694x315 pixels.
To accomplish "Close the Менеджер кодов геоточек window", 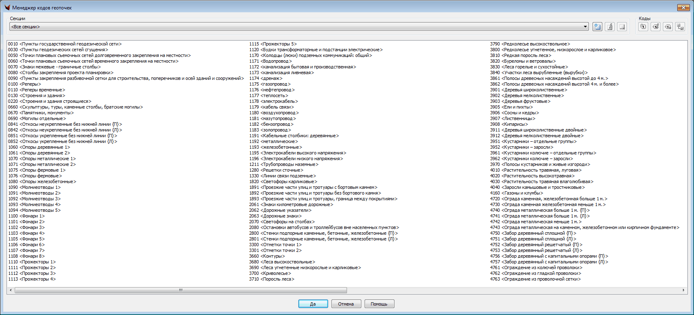I will (x=683, y=7).
